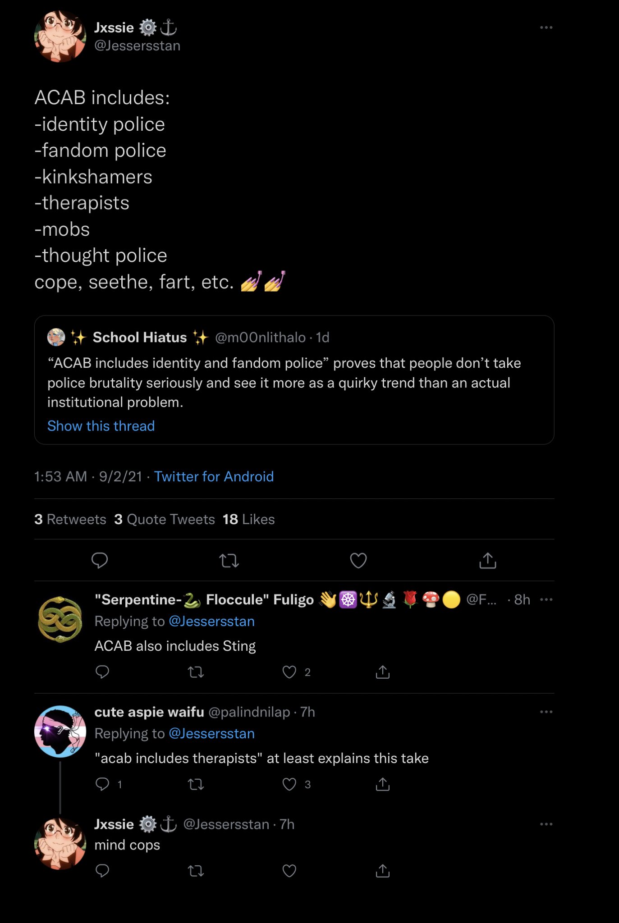Like the 'ACAB also includes Sting' reply
This screenshot has height=923, width=619.
(x=289, y=672)
